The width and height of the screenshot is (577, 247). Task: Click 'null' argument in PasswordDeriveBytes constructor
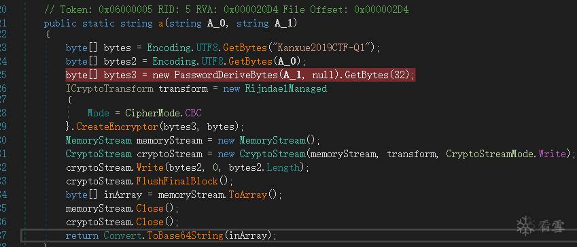click(323, 76)
